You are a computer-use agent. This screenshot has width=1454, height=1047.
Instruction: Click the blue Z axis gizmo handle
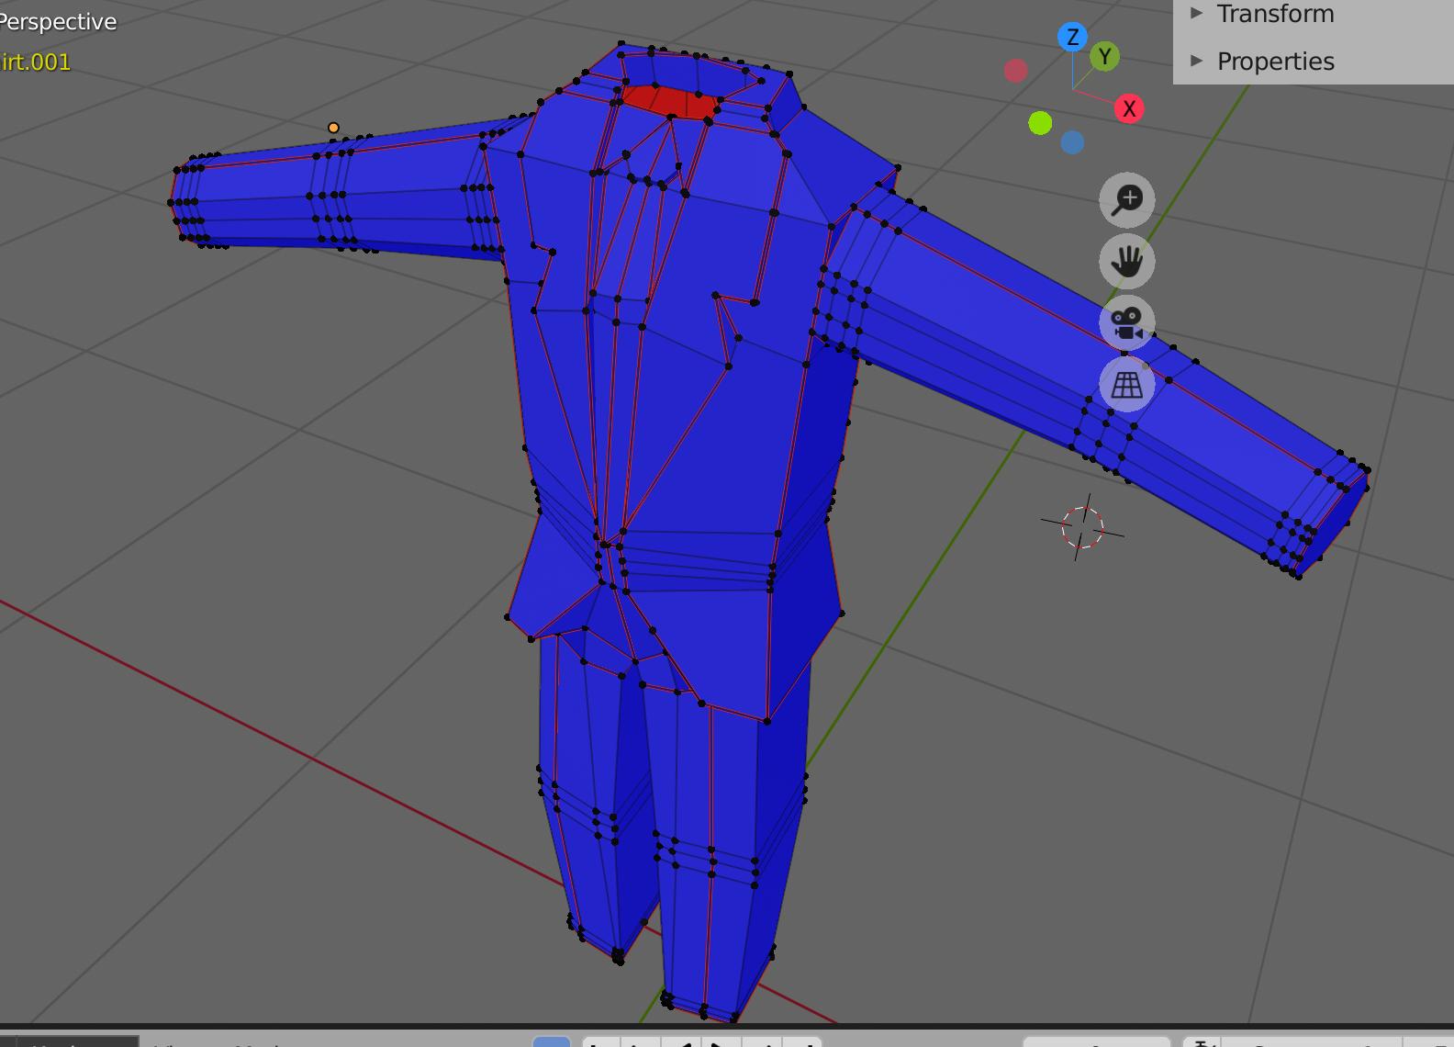1072,38
